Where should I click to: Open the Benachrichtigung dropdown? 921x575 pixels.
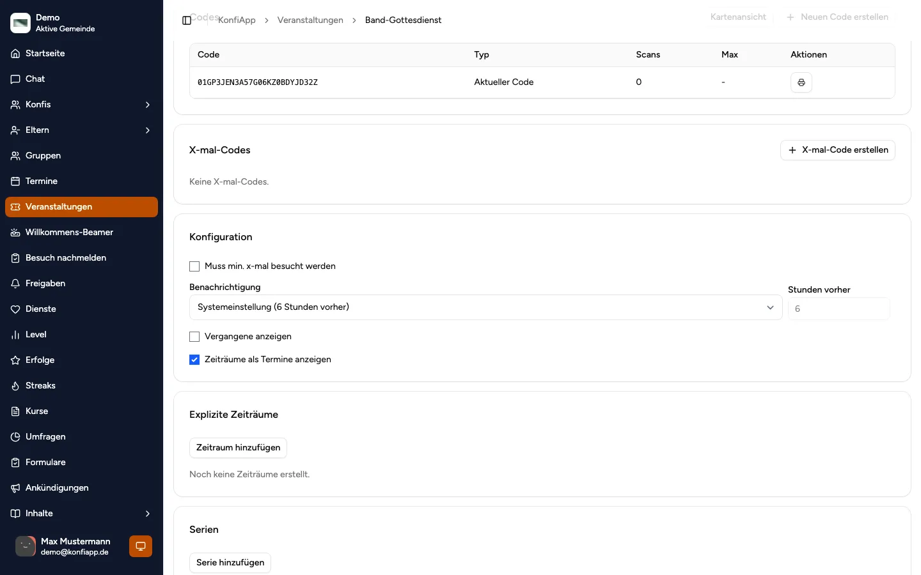(x=485, y=307)
